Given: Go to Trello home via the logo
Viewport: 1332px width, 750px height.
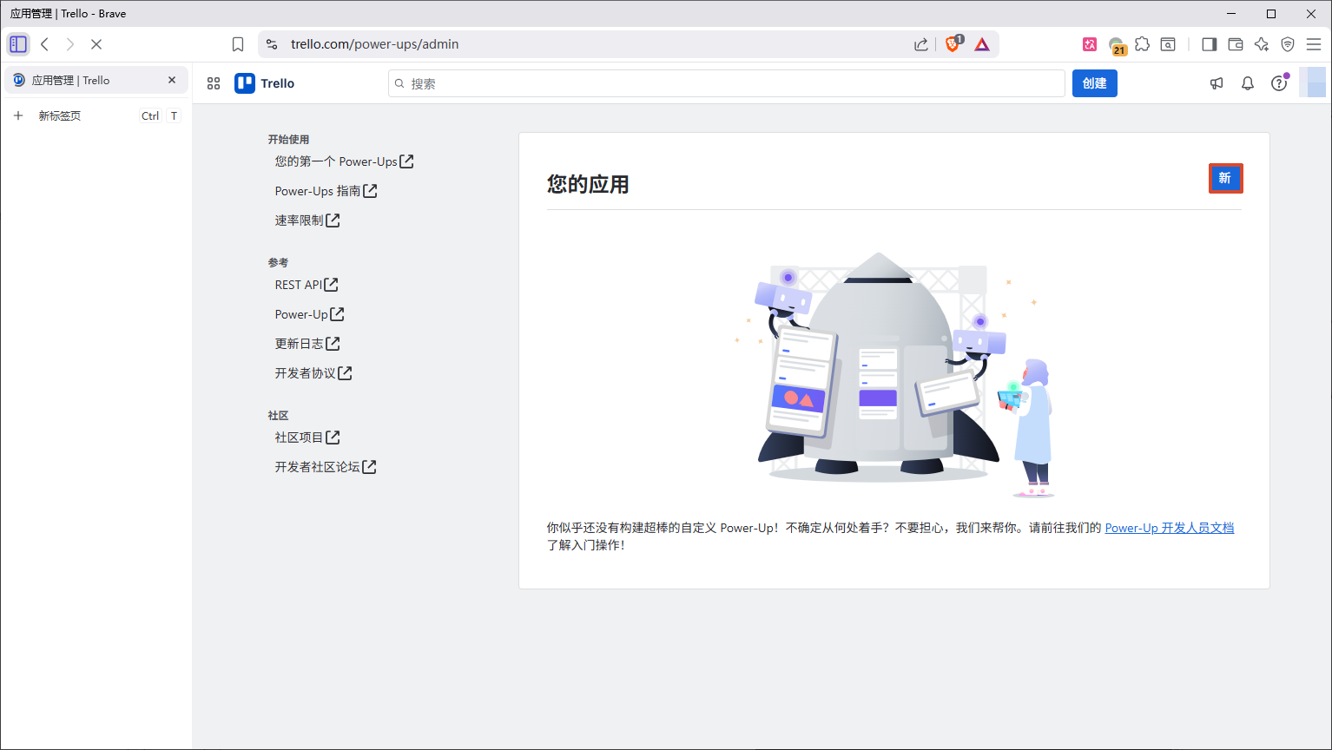Looking at the screenshot, I should click(x=265, y=83).
